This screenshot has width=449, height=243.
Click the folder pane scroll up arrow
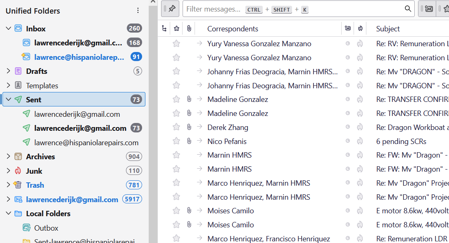153,2
